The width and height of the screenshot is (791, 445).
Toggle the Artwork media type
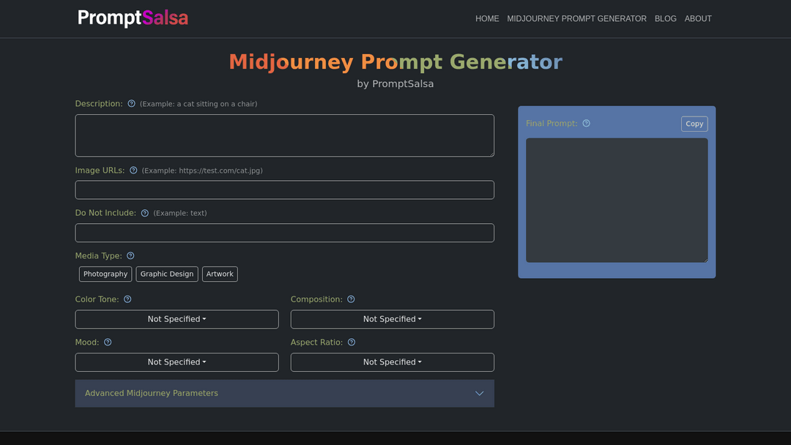click(x=220, y=274)
